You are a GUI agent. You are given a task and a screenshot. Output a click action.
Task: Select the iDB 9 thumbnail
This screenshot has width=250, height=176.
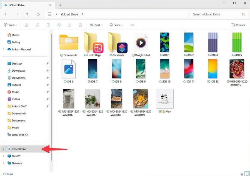coord(141,69)
